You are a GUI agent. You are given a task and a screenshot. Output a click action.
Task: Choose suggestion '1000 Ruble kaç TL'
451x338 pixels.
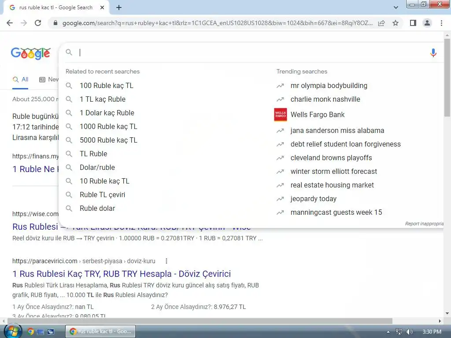[x=108, y=126]
